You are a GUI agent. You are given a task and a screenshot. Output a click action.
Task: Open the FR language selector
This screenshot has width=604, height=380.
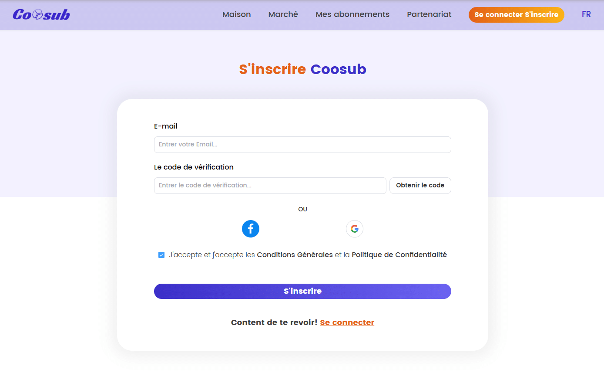[586, 14]
